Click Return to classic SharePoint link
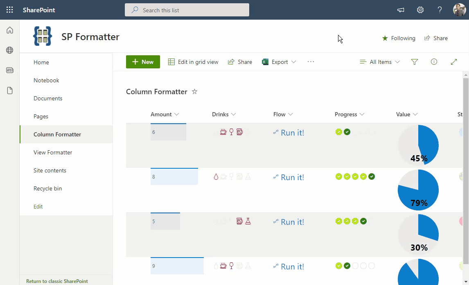The height and width of the screenshot is (285, 469). pyautogui.click(x=57, y=281)
